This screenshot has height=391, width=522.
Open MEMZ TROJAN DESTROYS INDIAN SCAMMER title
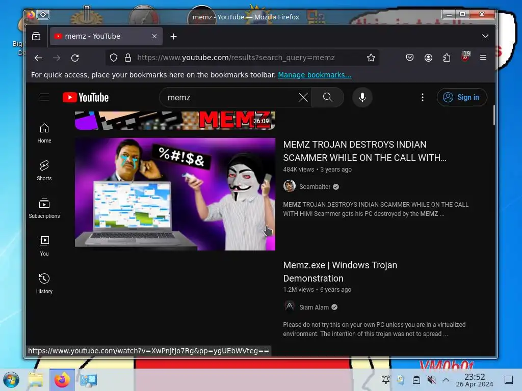(x=364, y=151)
